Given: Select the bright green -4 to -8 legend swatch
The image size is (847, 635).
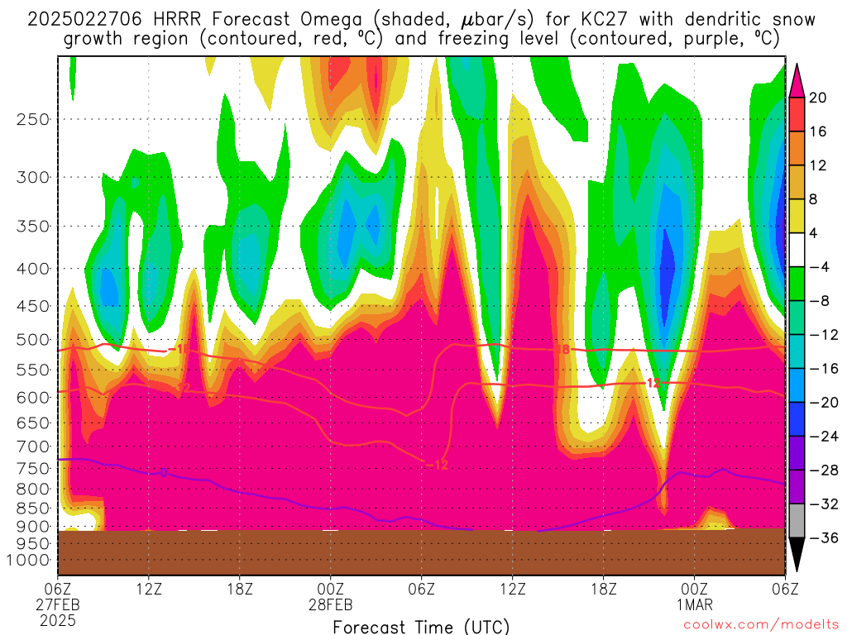Looking at the screenshot, I should [797, 284].
